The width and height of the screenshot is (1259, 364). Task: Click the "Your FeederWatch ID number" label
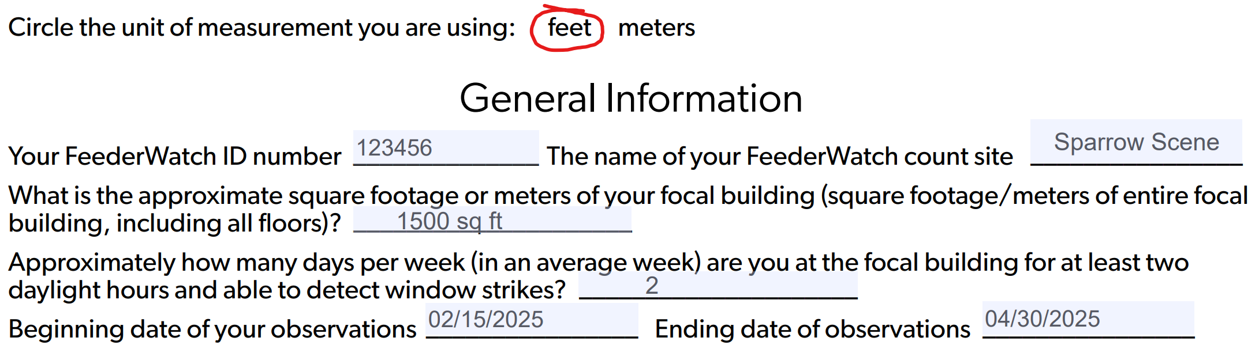click(x=174, y=157)
